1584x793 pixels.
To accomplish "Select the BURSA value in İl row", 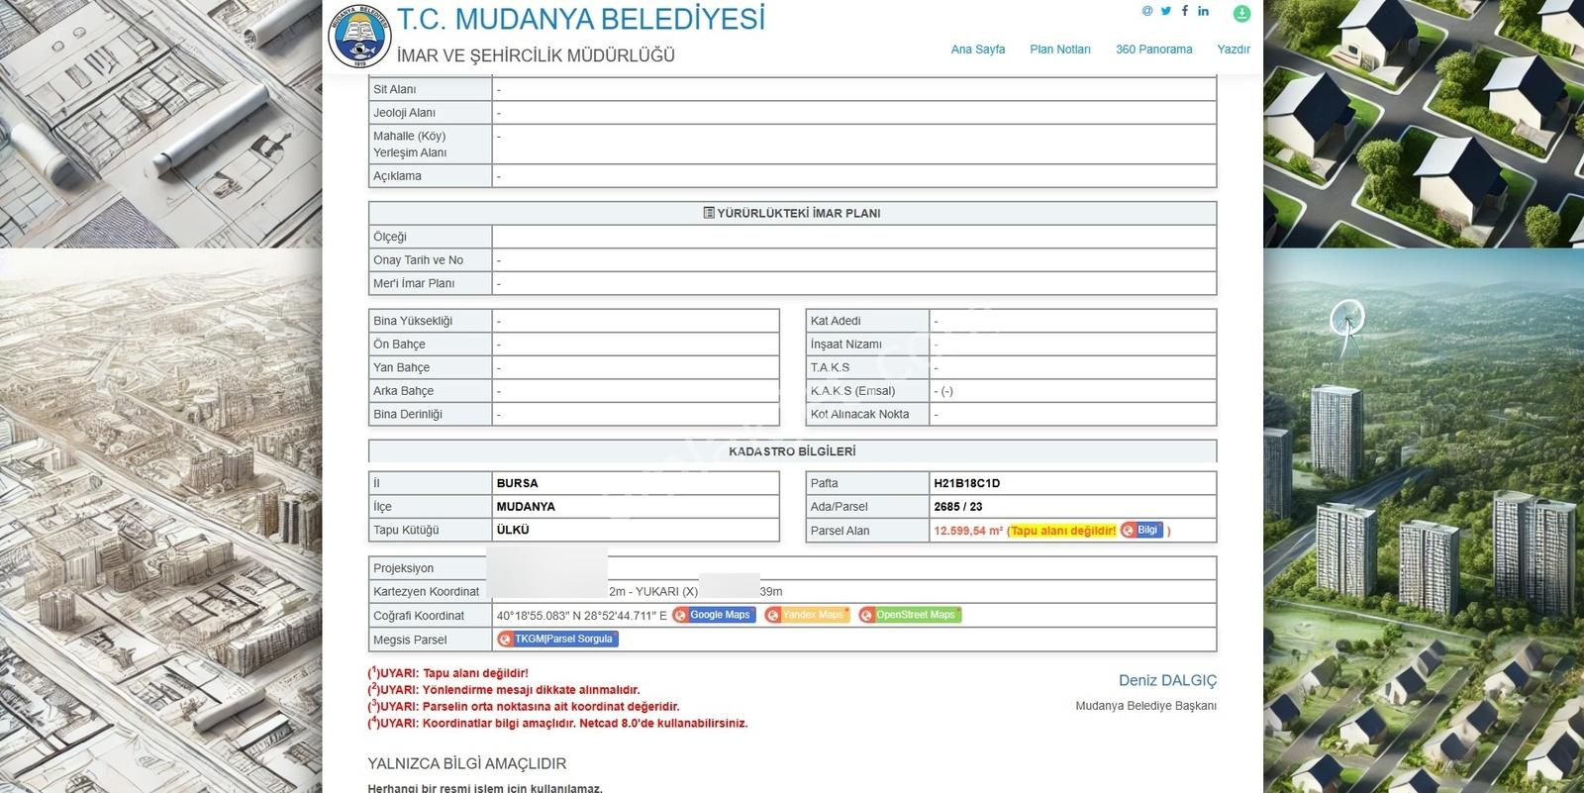I will pos(517,484).
